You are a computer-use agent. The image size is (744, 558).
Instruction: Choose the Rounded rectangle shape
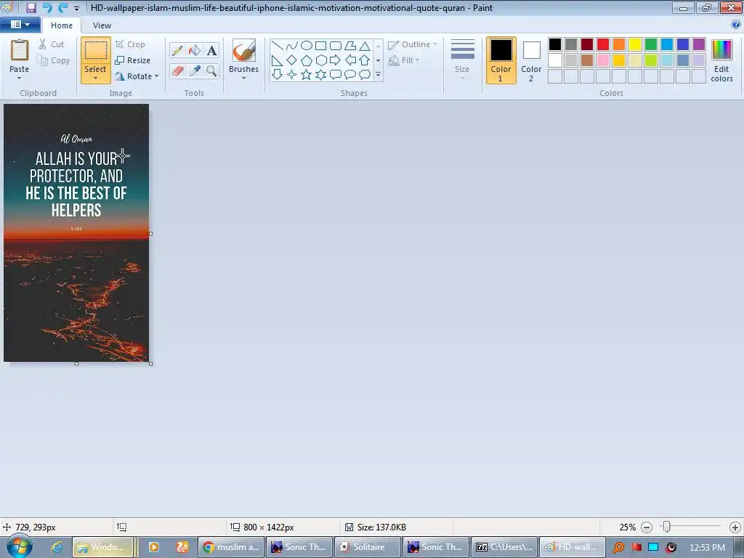[336, 46]
